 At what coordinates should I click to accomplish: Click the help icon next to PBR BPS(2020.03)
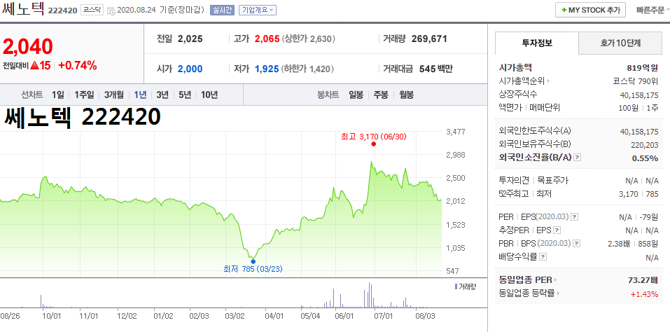pyautogui.click(x=578, y=244)
